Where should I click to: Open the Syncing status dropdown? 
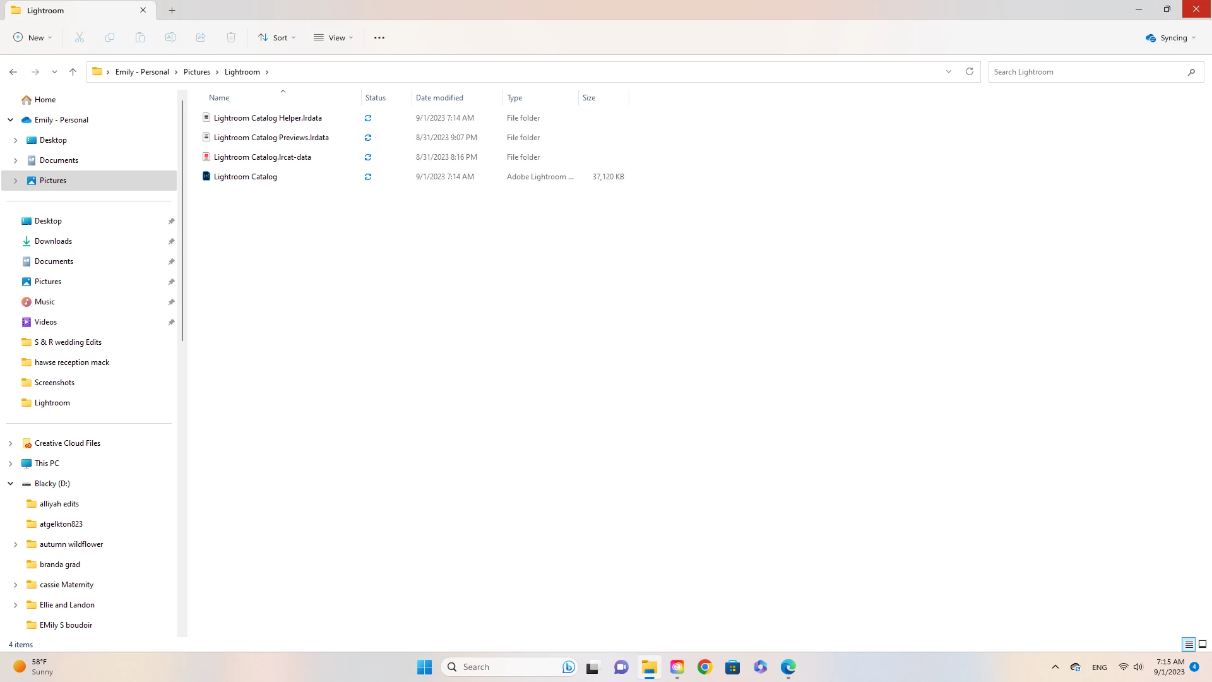[1171, 38]
